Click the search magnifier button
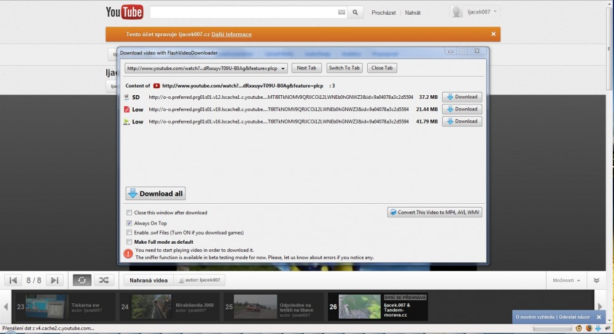The image size is (614, 334). [356, 12]
